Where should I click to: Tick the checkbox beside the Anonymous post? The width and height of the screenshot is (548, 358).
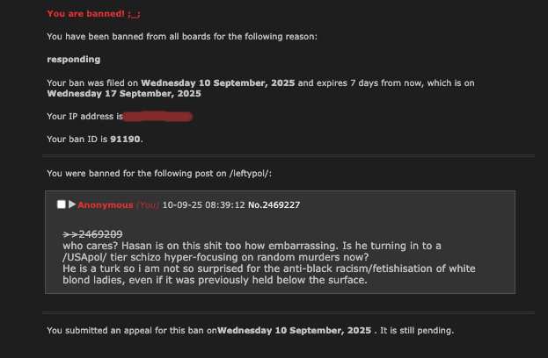pyautogui.click(x=62, y=204)
